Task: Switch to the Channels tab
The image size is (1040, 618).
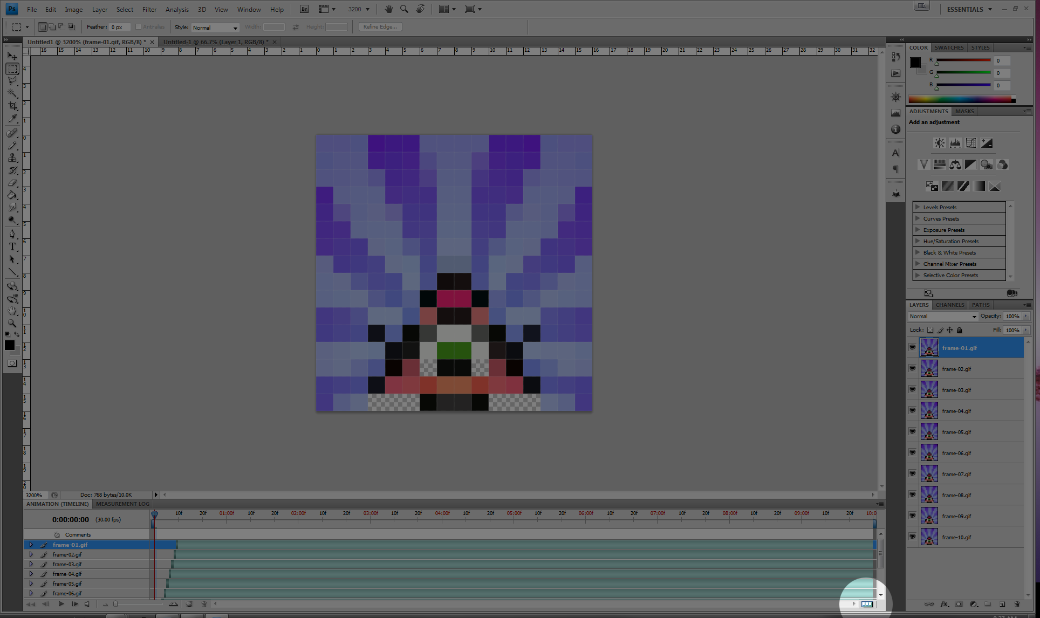Action: click(949, 305)
